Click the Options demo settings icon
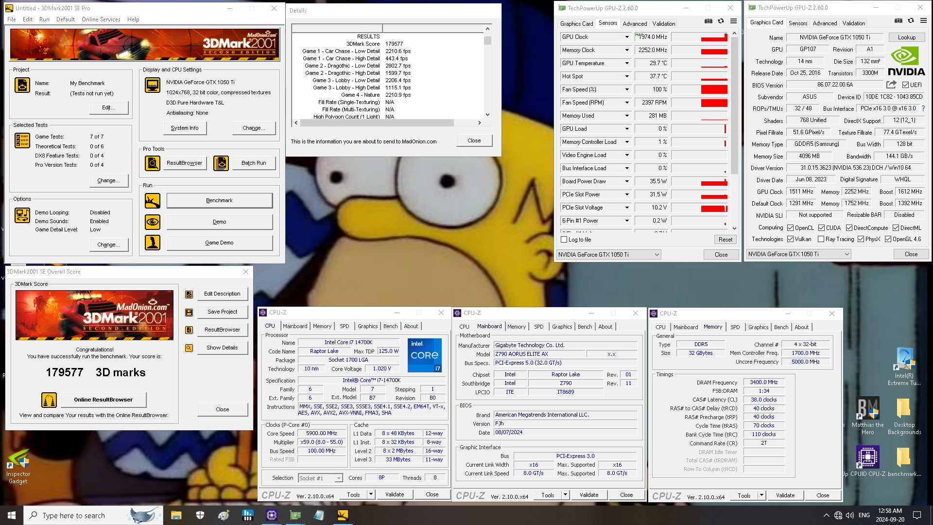The width and height of the screenshot is (933, 525). point(22,215)
